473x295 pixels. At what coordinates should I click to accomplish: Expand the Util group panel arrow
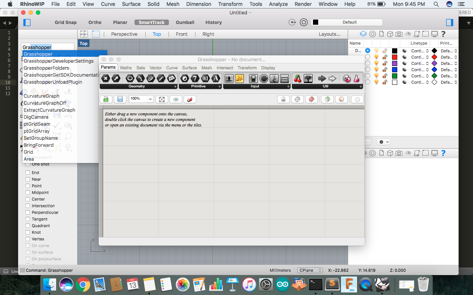361,86
